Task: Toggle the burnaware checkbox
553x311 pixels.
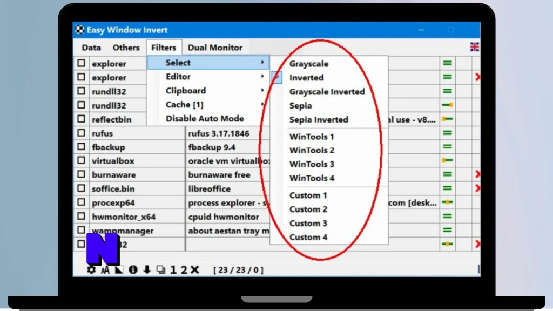Action: [x=81, y=174]
